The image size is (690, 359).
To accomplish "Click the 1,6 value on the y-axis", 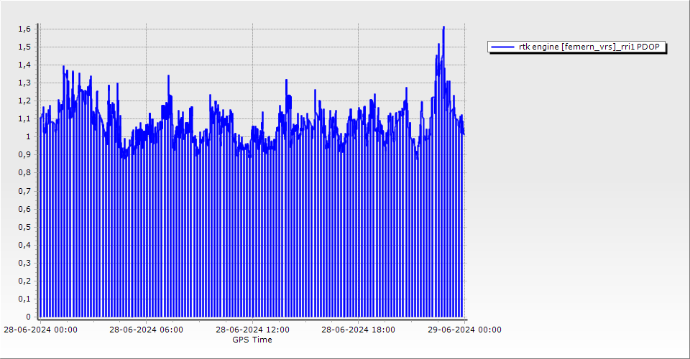I will coord(24,29).
